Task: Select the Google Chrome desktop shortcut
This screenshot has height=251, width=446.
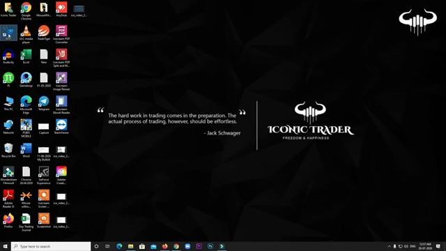Action: coord(26,11)
